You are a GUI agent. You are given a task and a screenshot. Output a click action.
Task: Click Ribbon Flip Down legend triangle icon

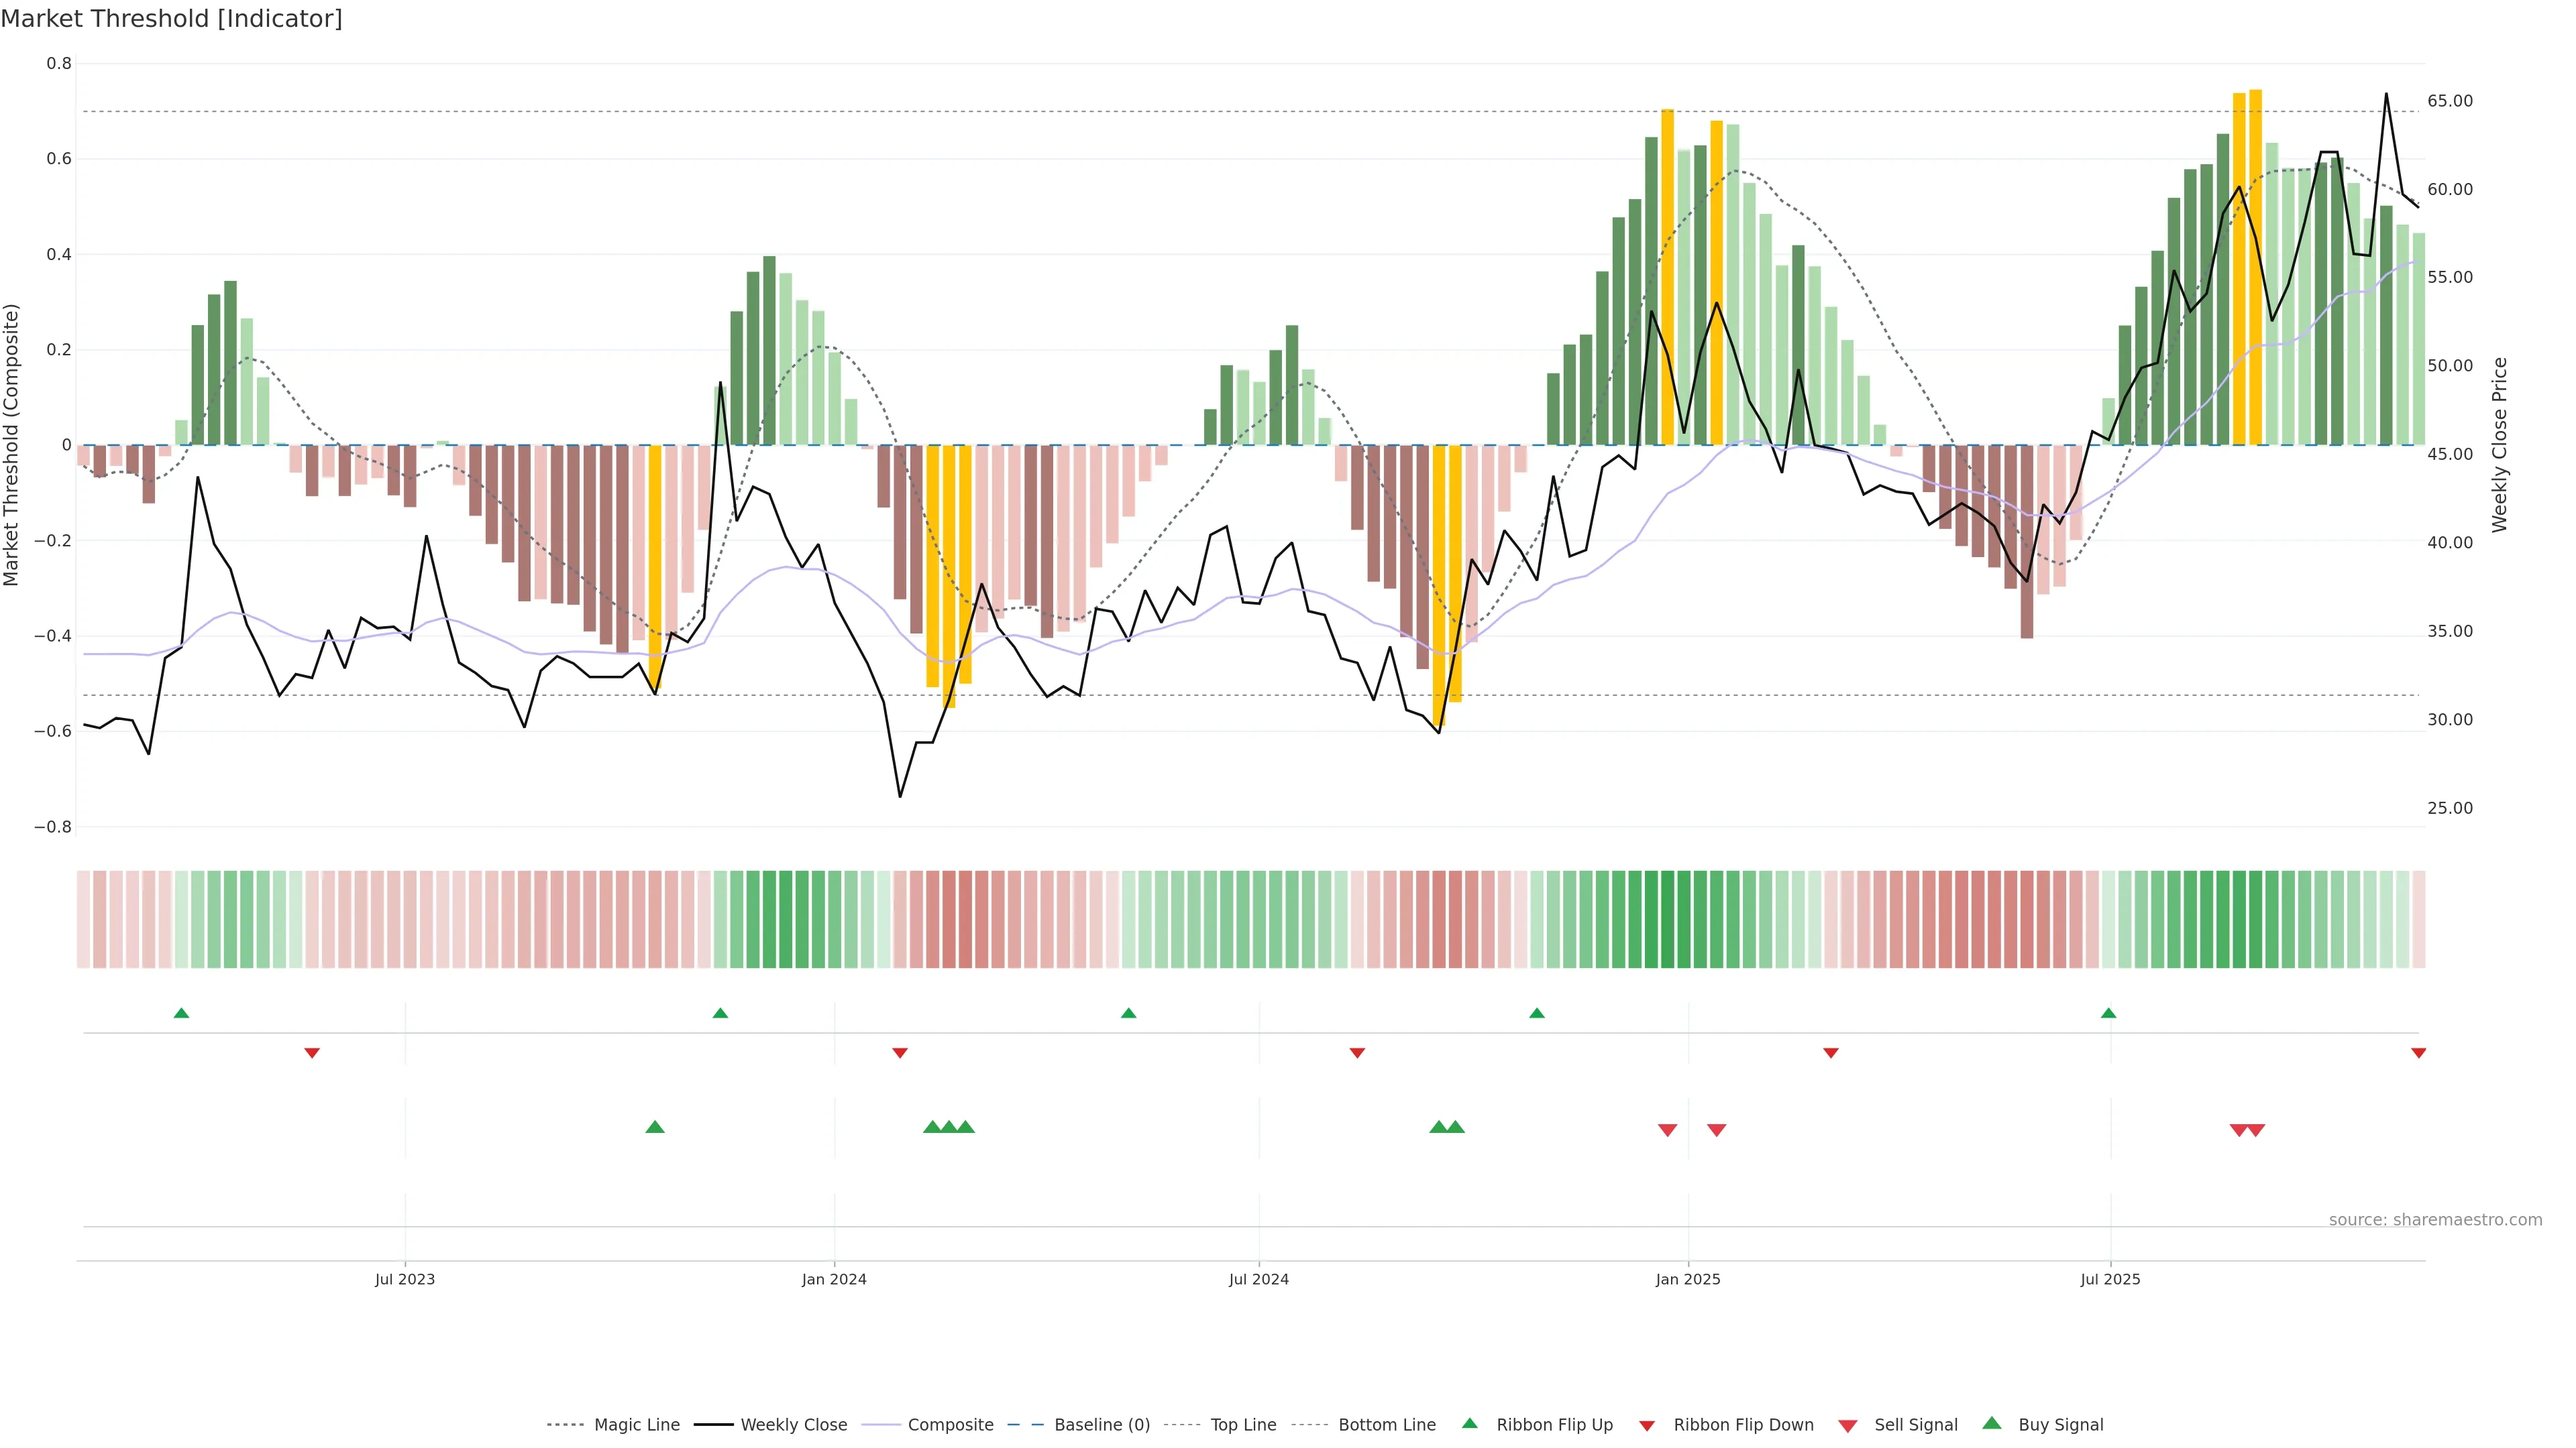1647,1425
